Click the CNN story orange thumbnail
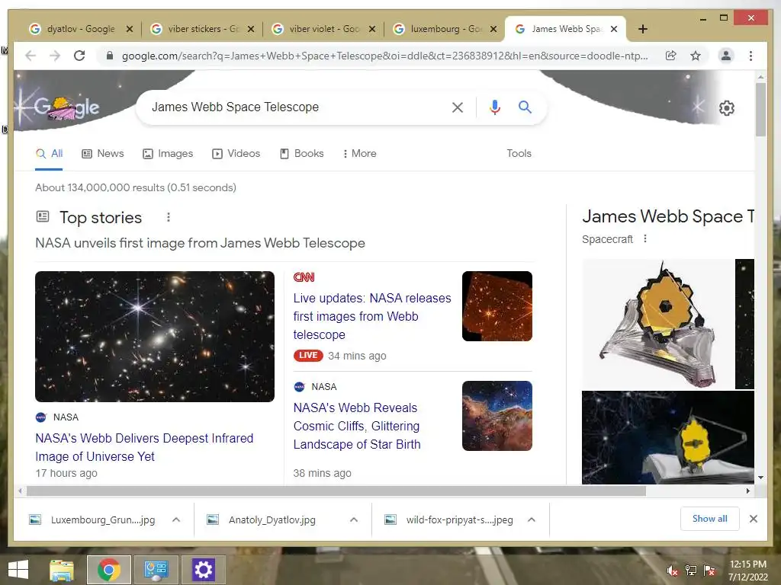Image resolution: width=781 pixels, height=585 pixels. pos(497,306)
